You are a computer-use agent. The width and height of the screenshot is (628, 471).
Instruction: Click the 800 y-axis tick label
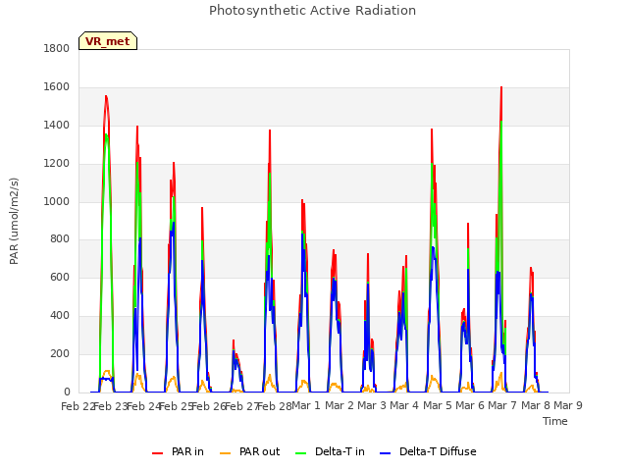60,239
